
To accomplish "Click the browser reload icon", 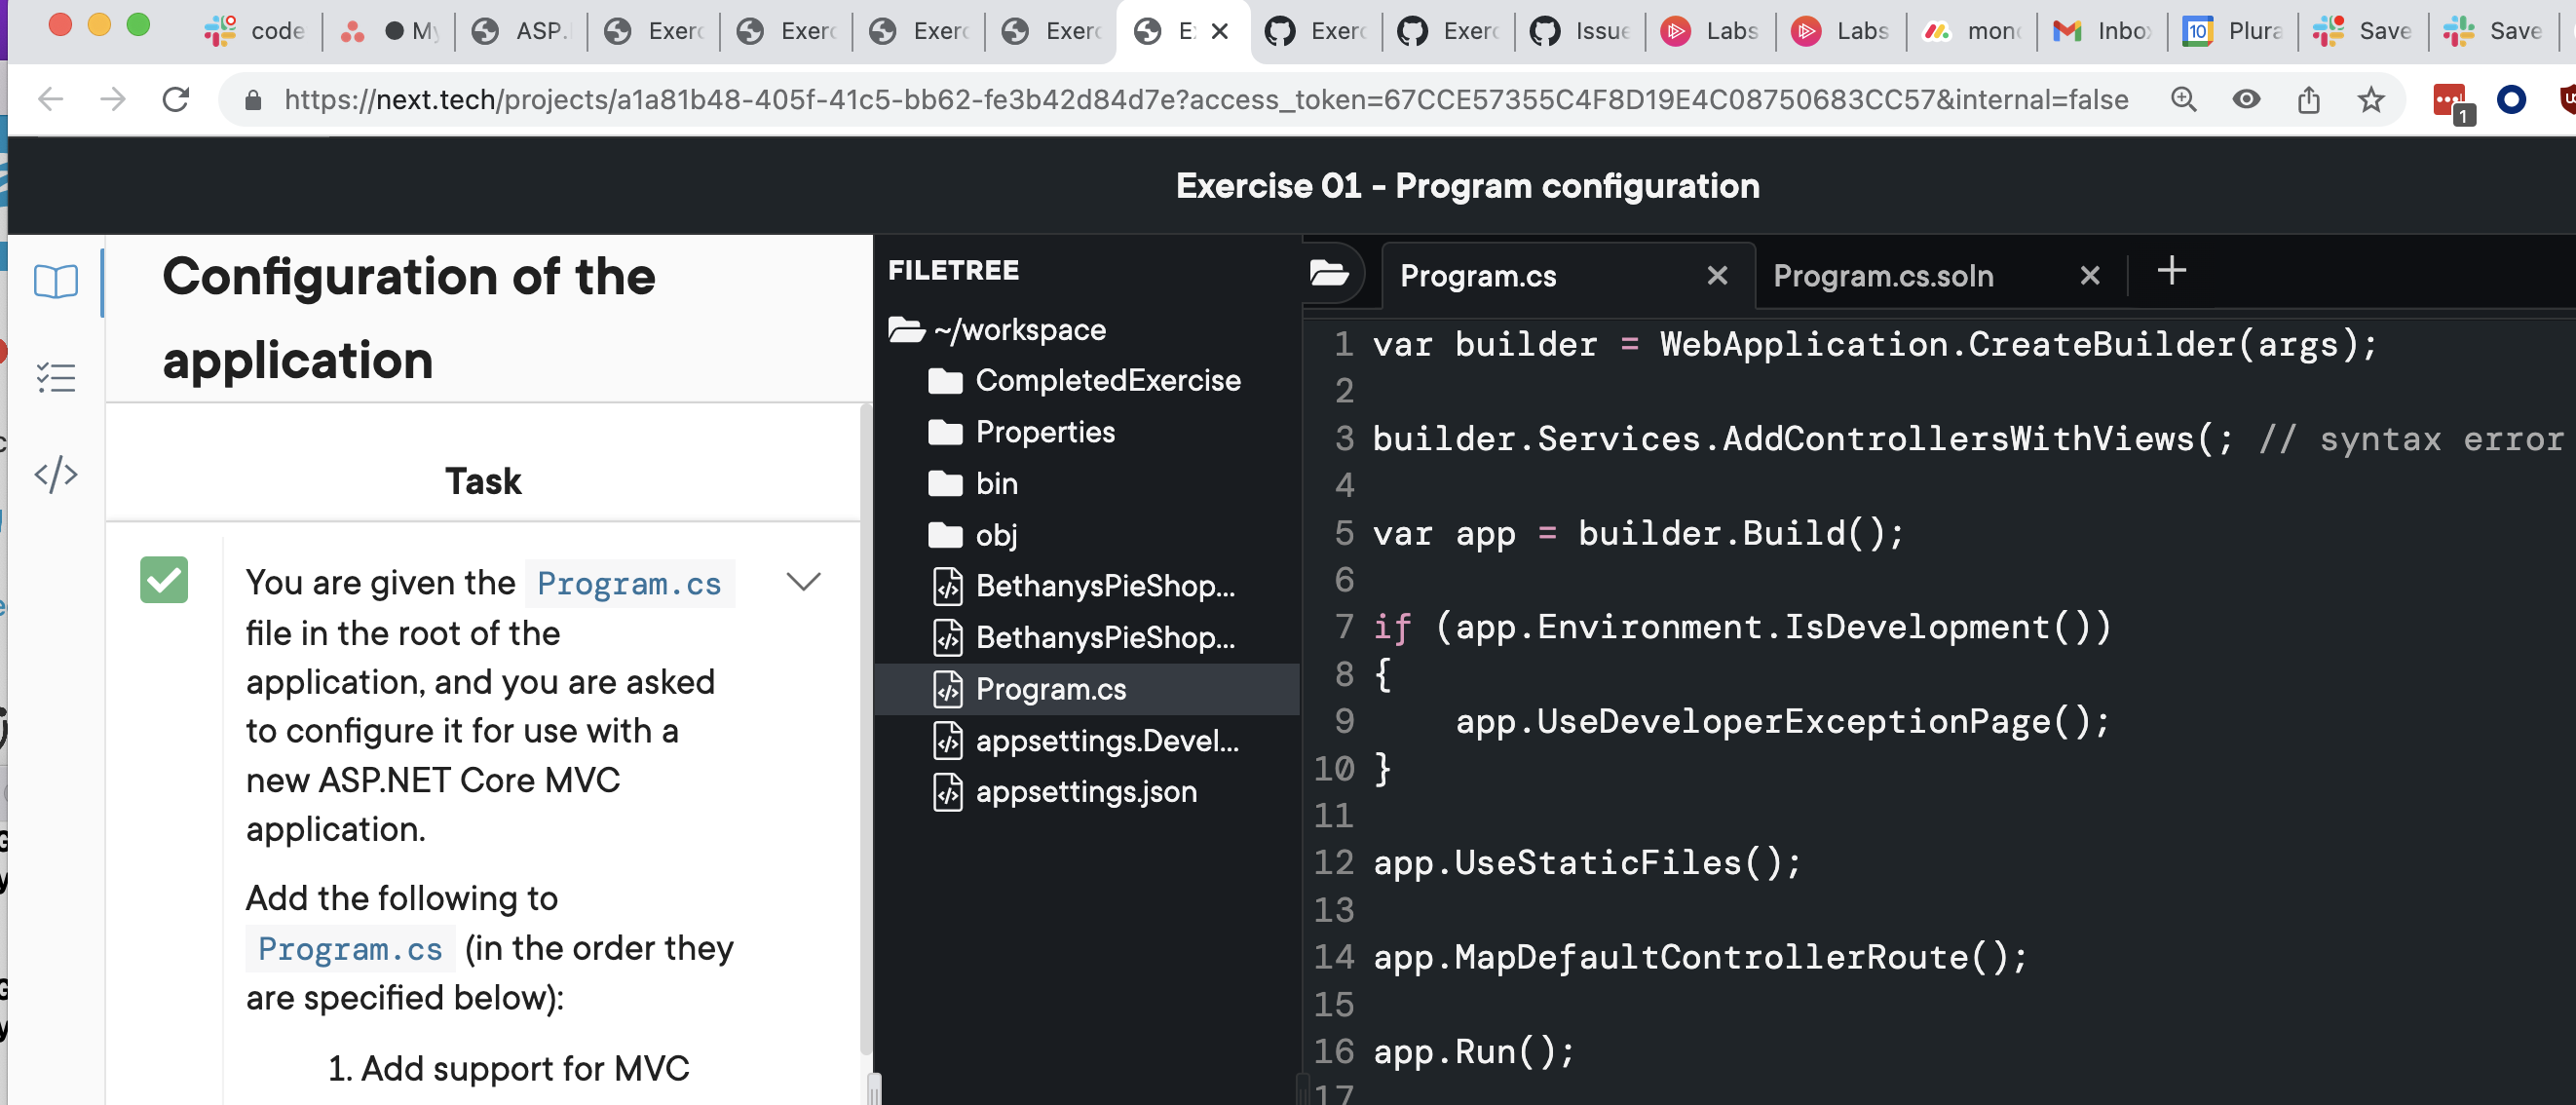I will [x=176, y=99].
